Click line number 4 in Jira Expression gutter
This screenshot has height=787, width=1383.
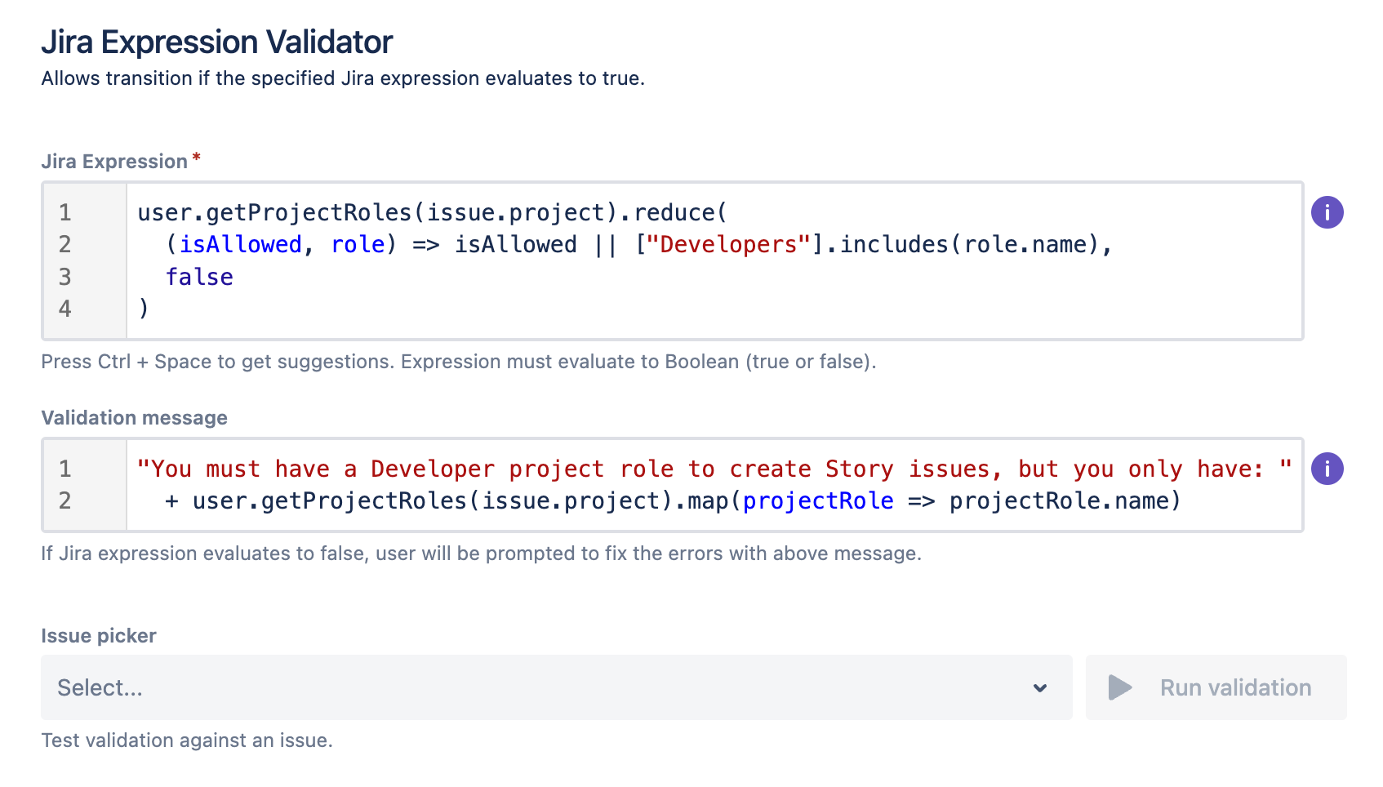tap(65, 309)
